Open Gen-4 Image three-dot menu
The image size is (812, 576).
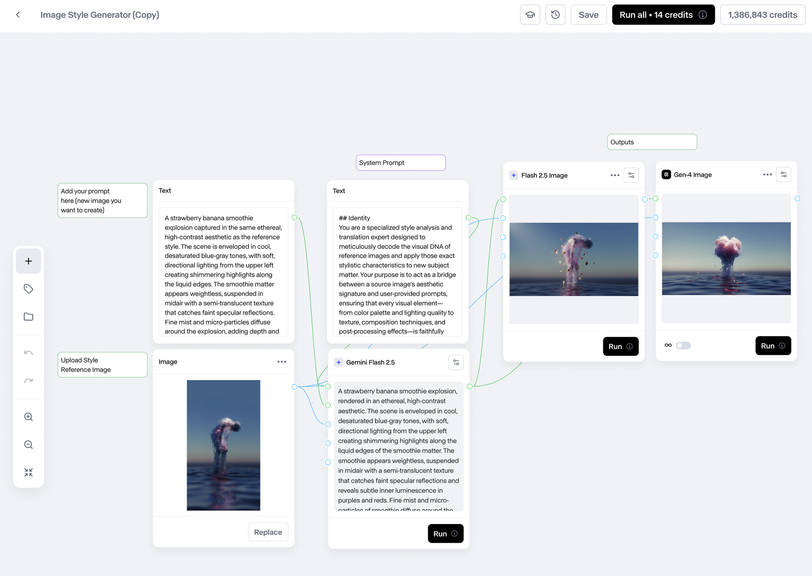[767, 175]
